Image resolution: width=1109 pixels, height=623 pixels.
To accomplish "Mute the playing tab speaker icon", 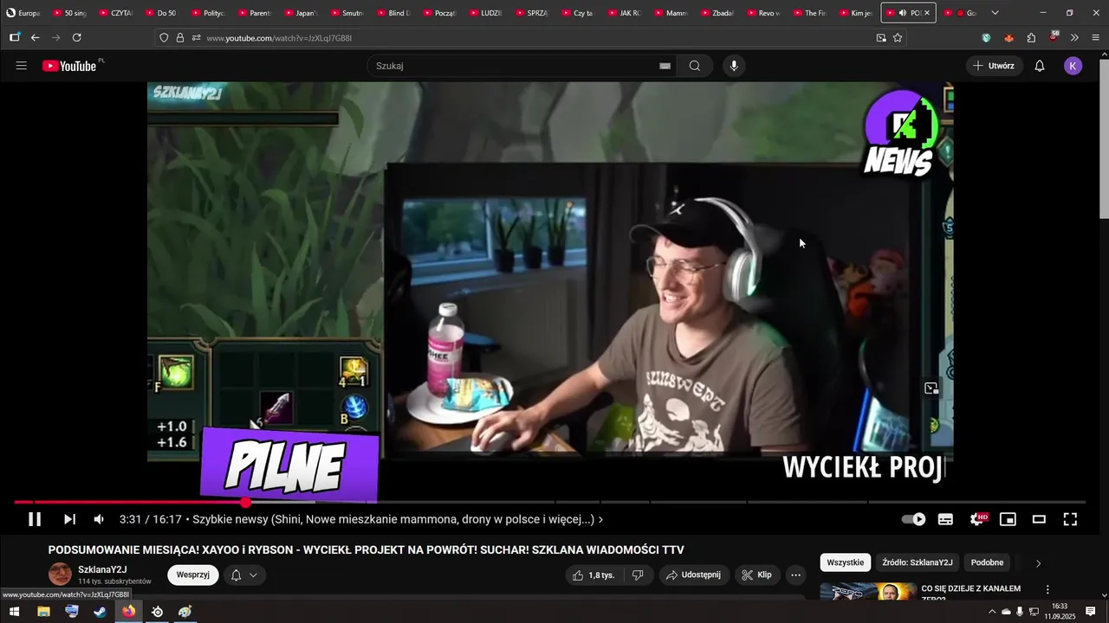I will point(903,13).
